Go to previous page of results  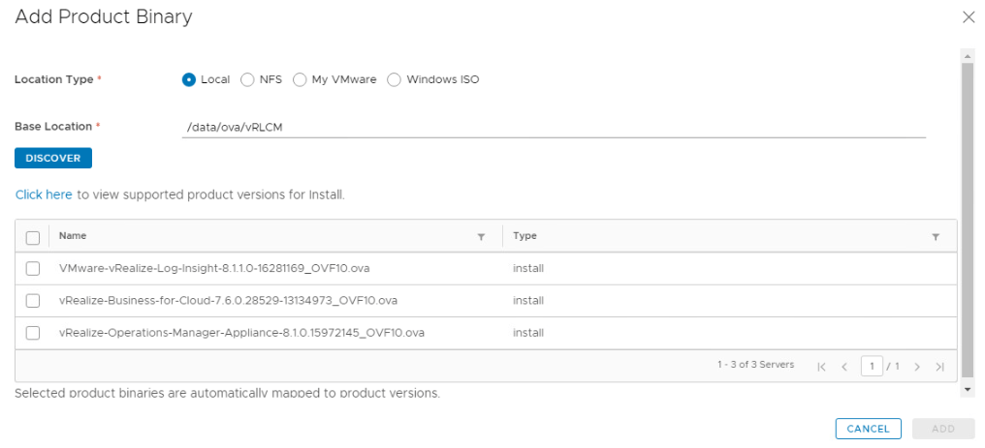point(844,367)
